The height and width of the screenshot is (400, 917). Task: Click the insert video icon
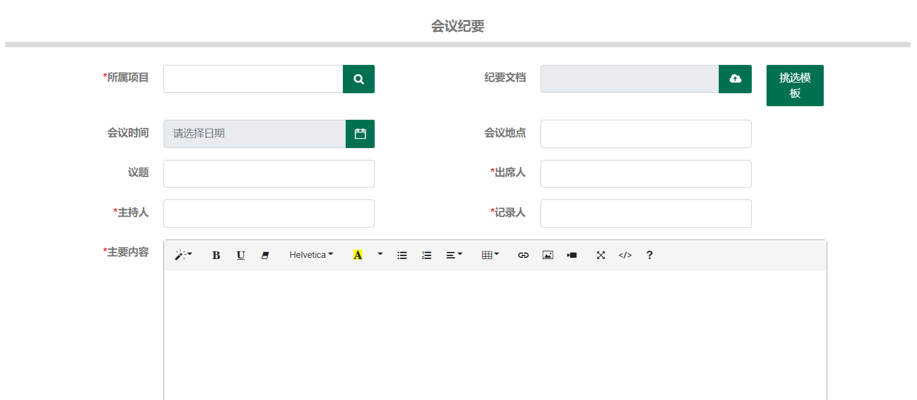572,255
